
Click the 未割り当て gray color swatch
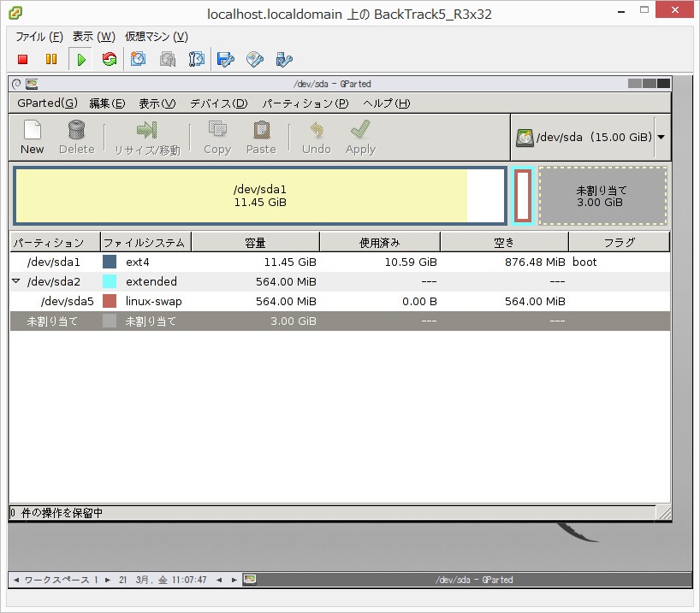point(110,321)
